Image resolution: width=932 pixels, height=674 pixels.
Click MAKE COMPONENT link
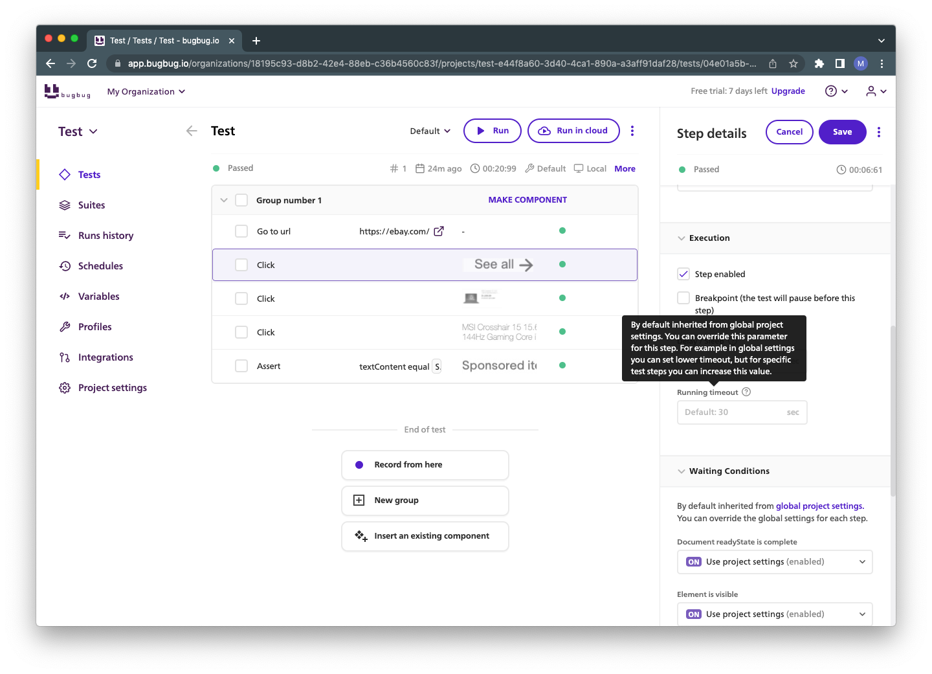pos(527,200)
